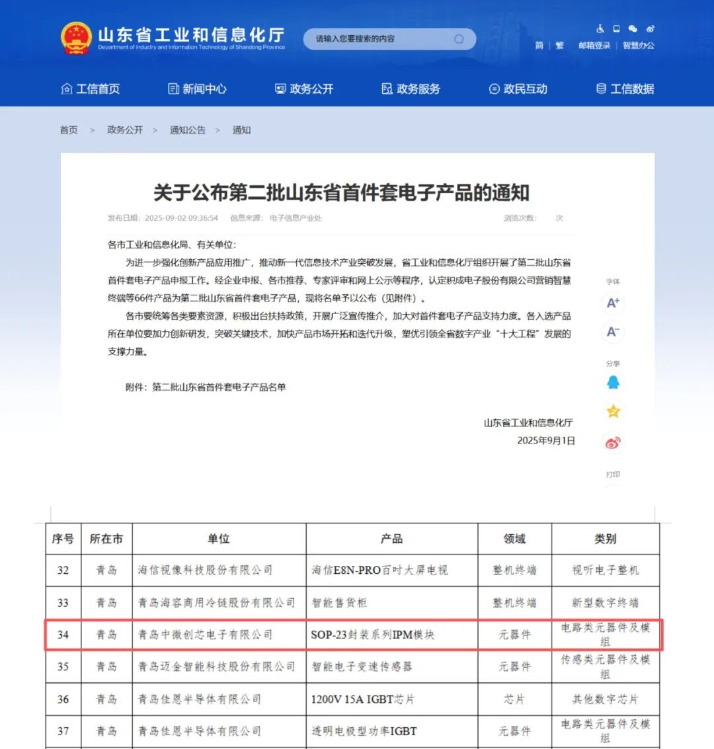
Task: Click the accessibility wheelchair icon in header
Action: click(600, 29)
